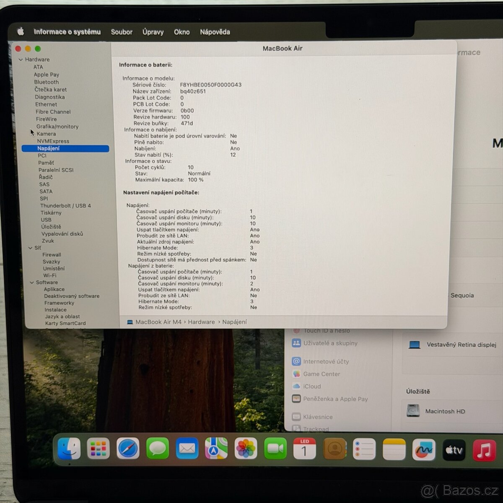Image resolution: width=503 pixels, height=503 pixels.
Task: Open the Apple menu
Action: pyautogui.click(x=21, y=31)
